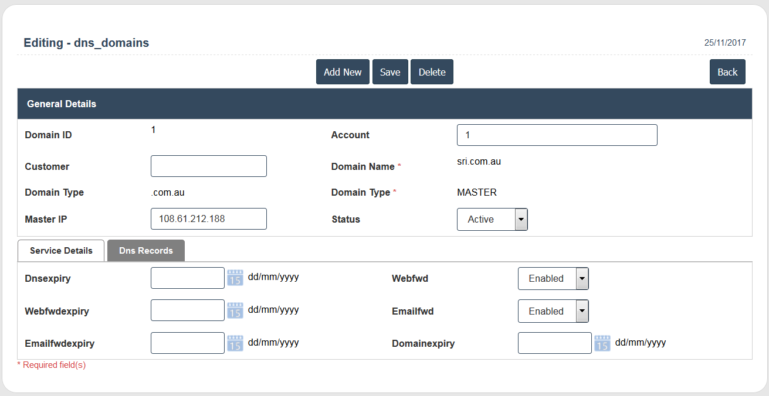769x396 pixels.
Task: Go back using the Back button
Action: point(727,72)
